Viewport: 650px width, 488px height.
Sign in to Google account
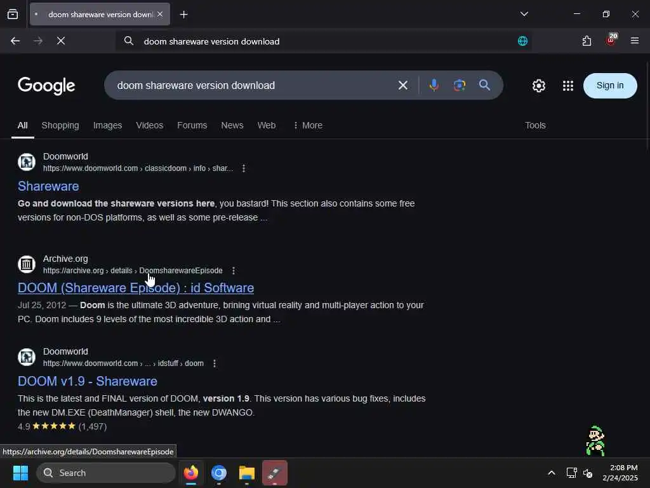[610, 86]
